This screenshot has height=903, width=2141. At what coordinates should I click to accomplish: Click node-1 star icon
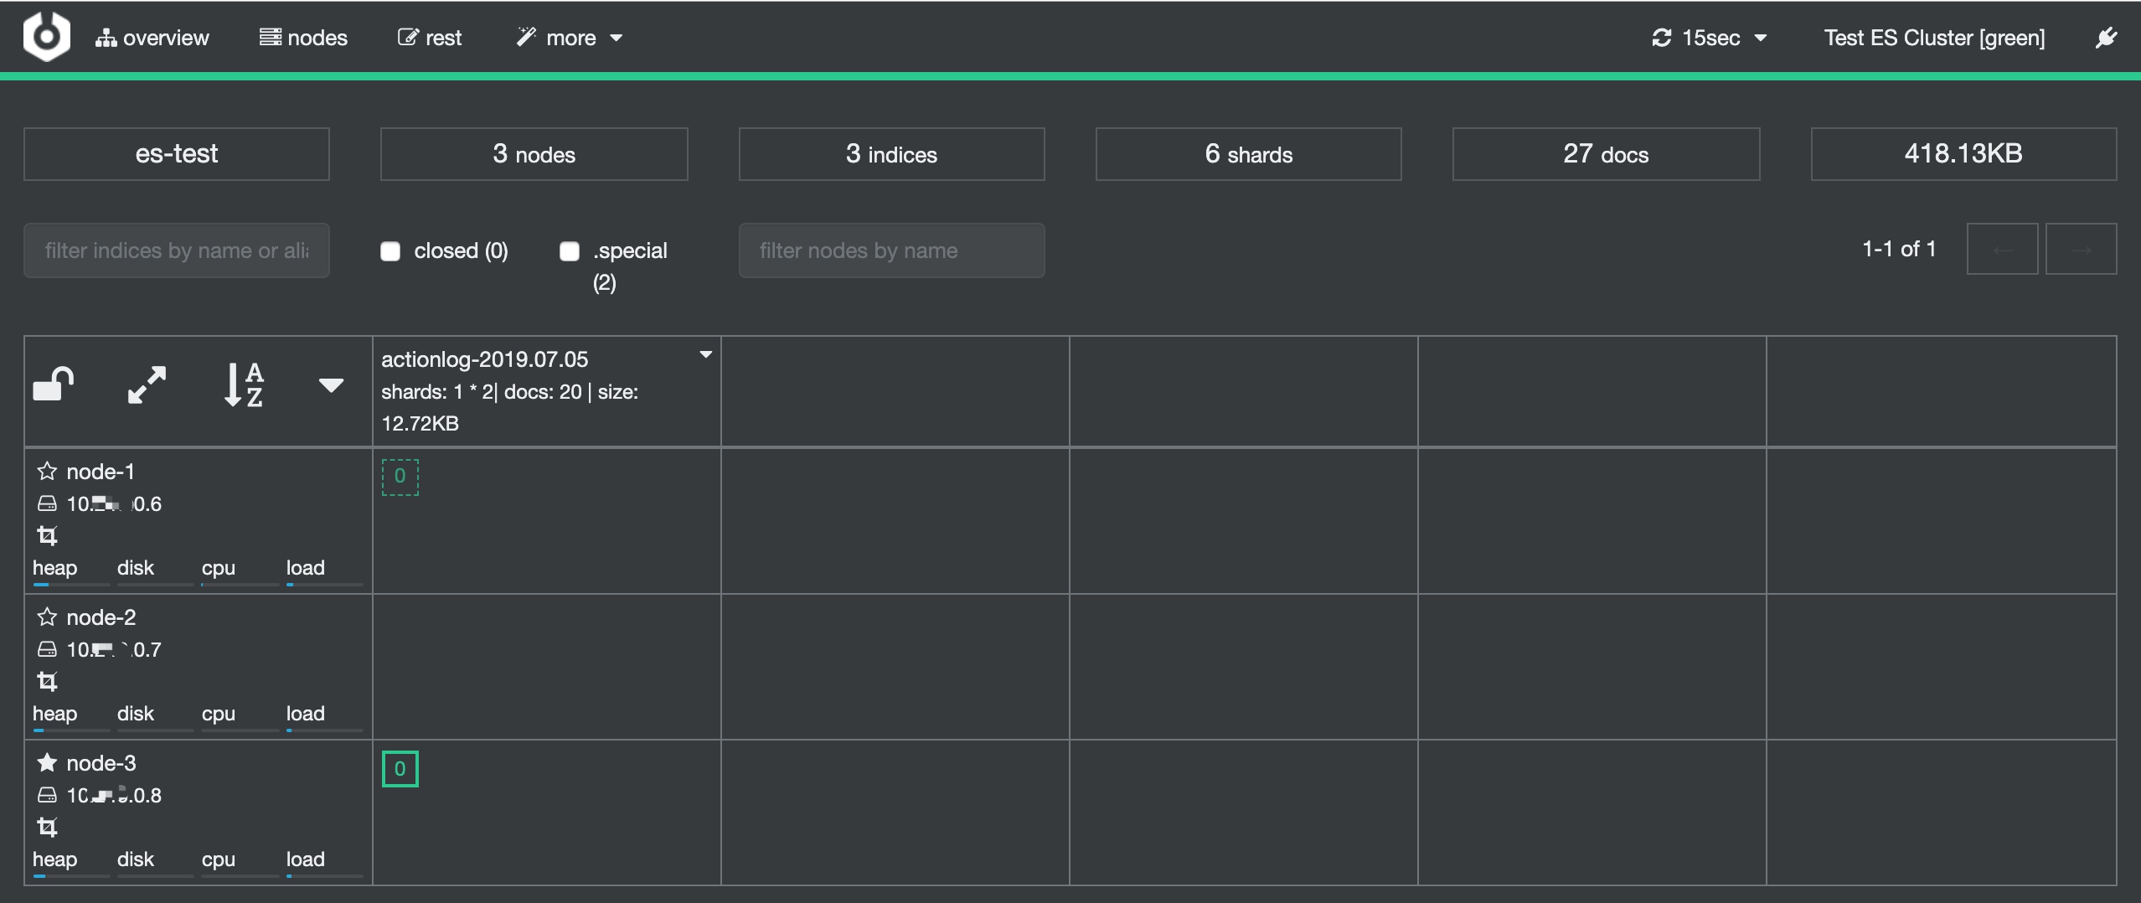[x=47, y=471]
